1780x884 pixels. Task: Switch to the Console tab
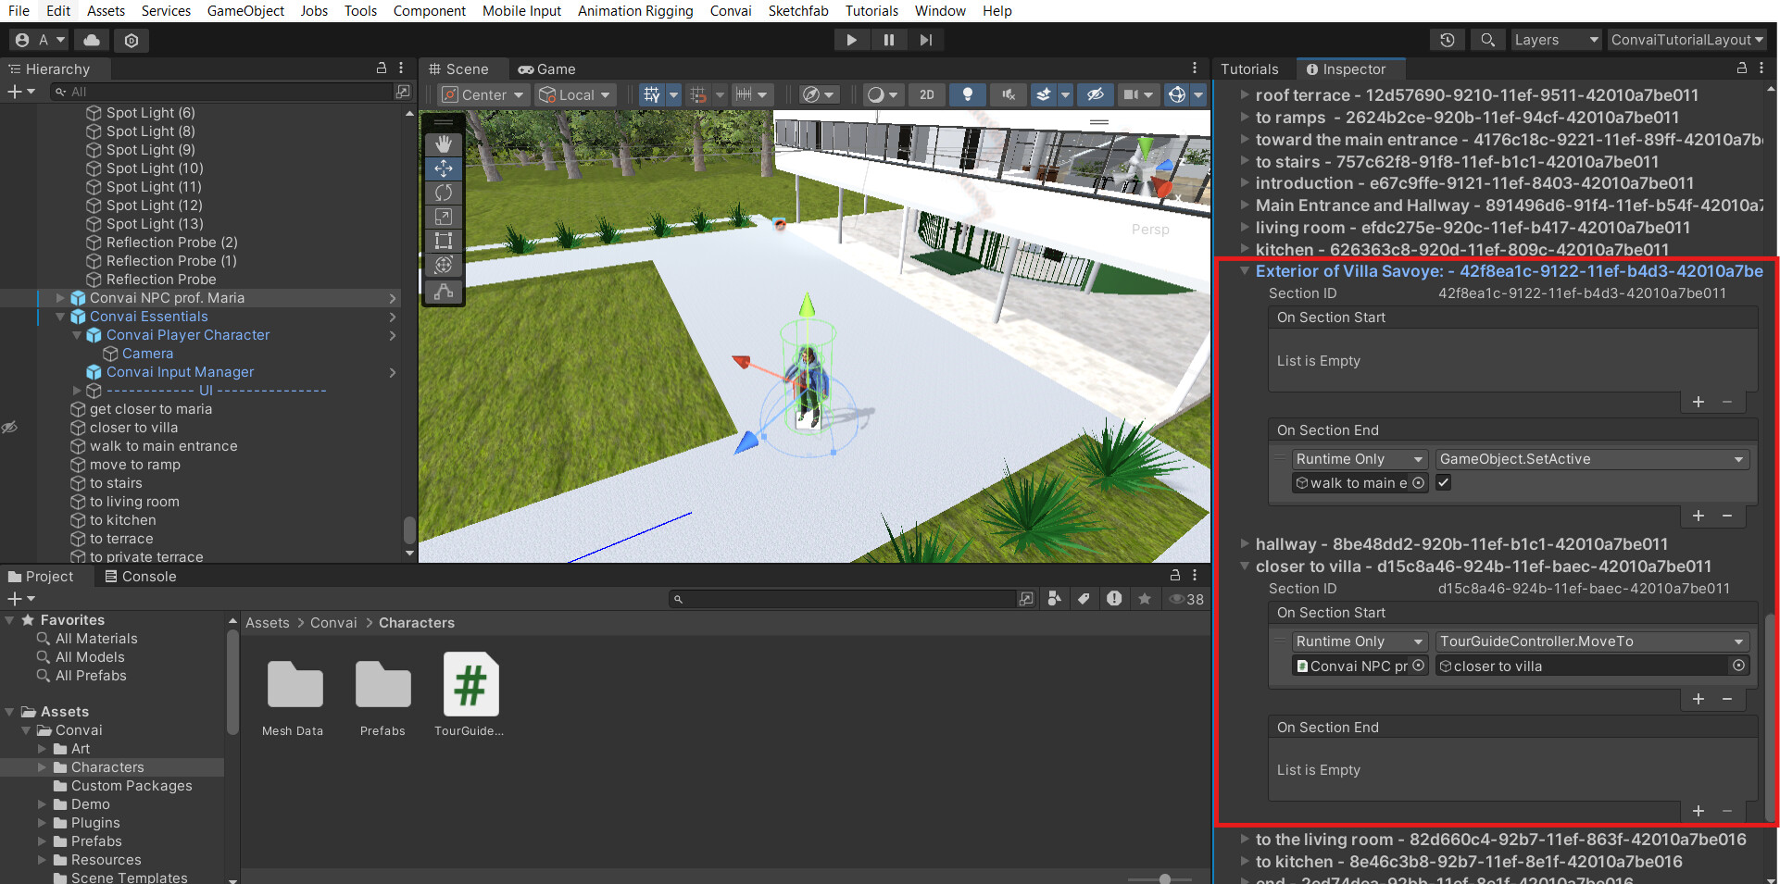pos(140,577)
